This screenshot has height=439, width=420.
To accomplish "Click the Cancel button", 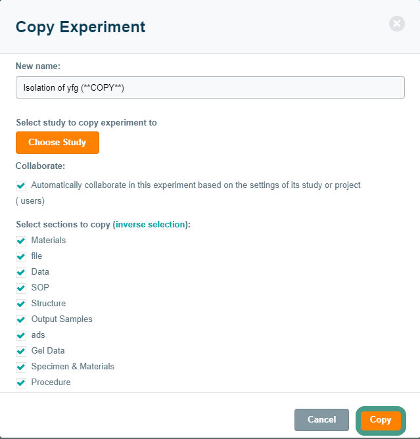I will (321, 419).
